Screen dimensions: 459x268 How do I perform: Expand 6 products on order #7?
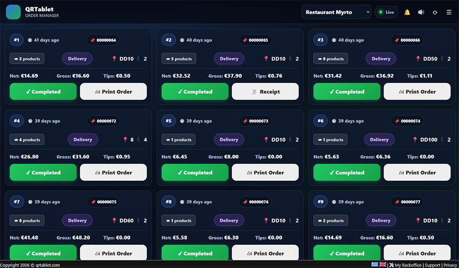[x=27, y=220]
